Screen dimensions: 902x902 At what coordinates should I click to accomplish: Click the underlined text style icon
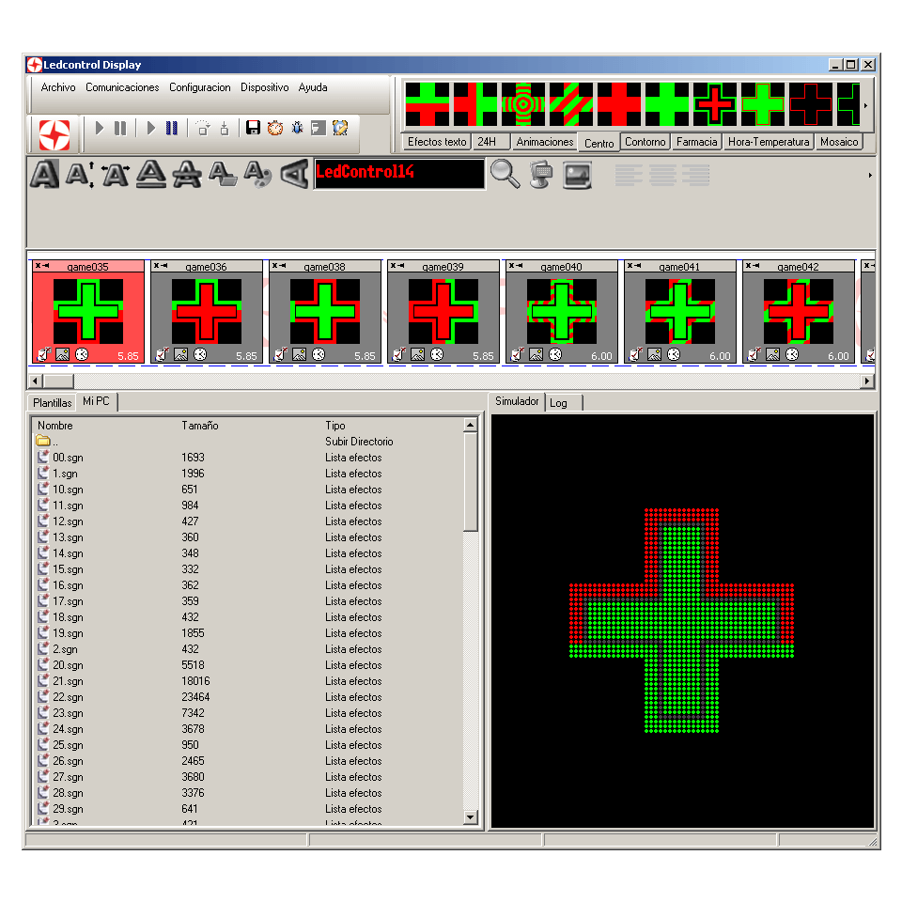[x=151, y=174]
